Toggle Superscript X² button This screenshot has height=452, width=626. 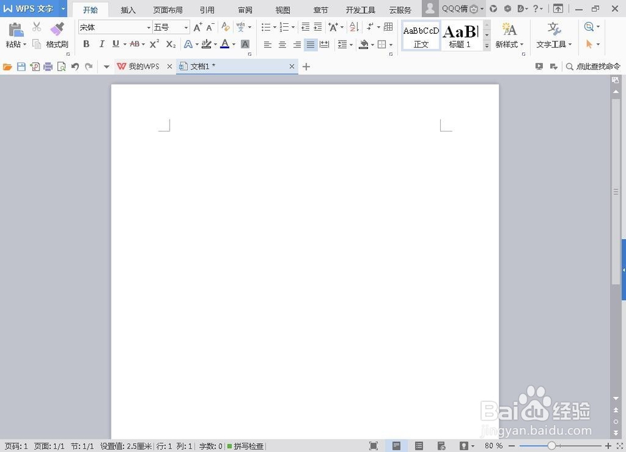(x=154, y=44)
